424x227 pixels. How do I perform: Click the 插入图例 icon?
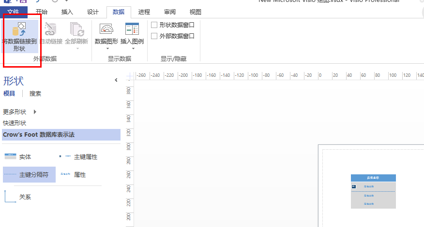(x=132, y=29)
